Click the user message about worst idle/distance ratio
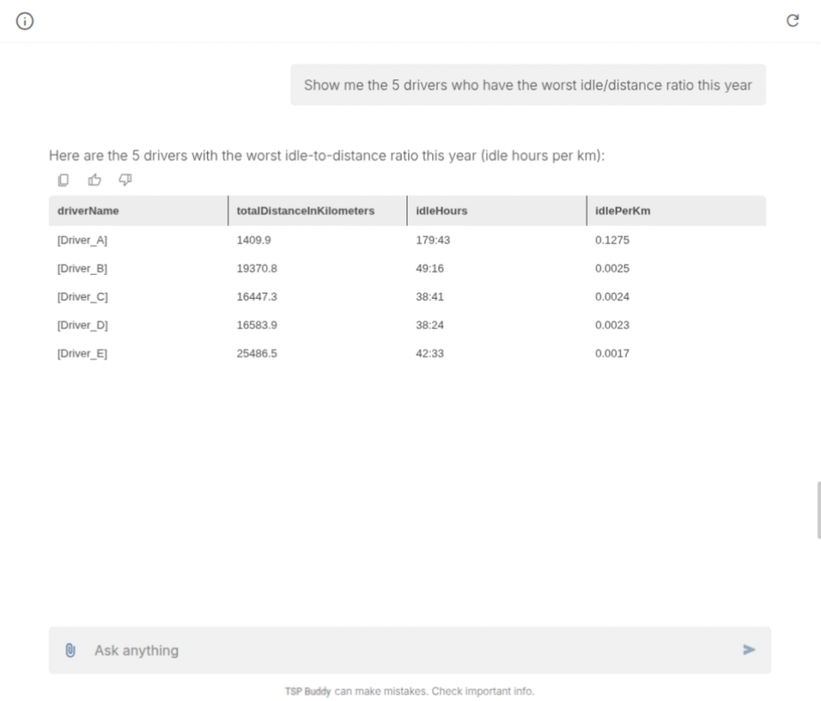Screen dimensions: 821x701 528,85
